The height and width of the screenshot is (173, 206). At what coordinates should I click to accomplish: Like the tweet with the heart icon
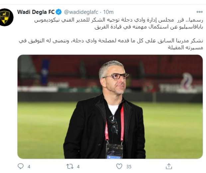[x=119, y=166]
